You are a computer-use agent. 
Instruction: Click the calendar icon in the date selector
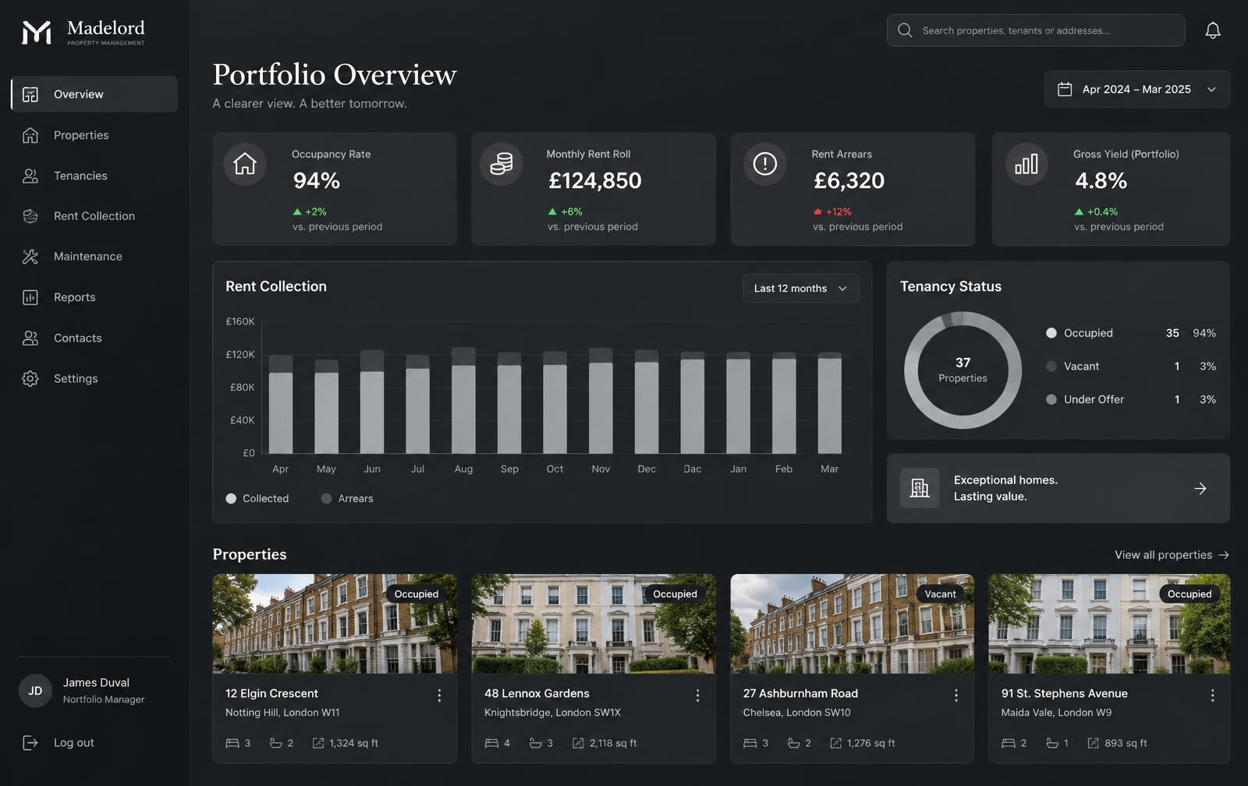(x=1065, y=89)
